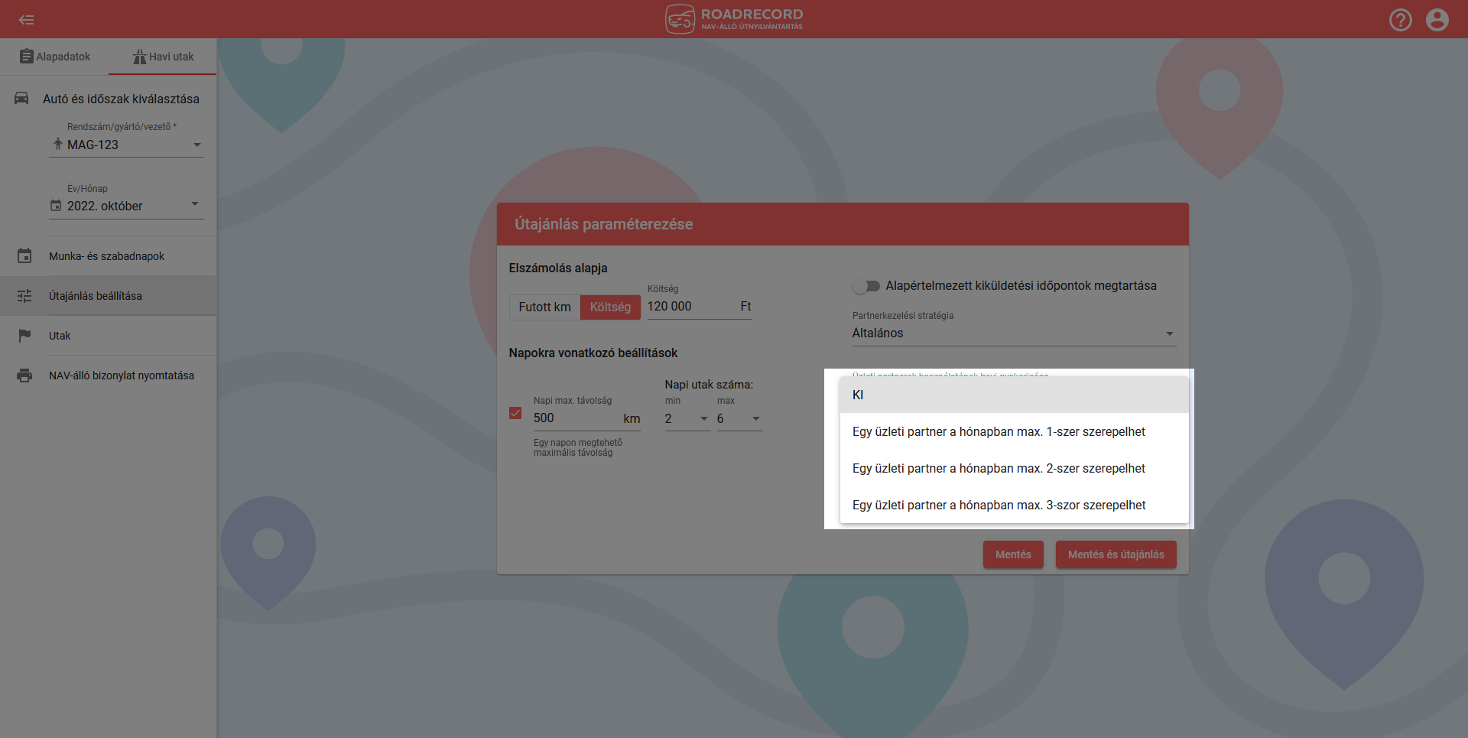Click the car icon beside Autó és időszak

click(x=21, y=98)
